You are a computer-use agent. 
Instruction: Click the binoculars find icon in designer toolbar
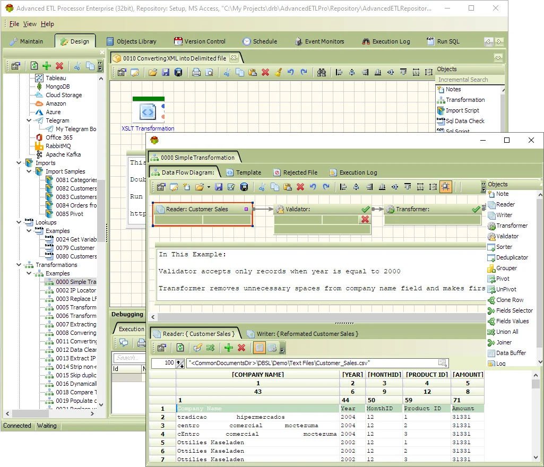pos(322,72)
